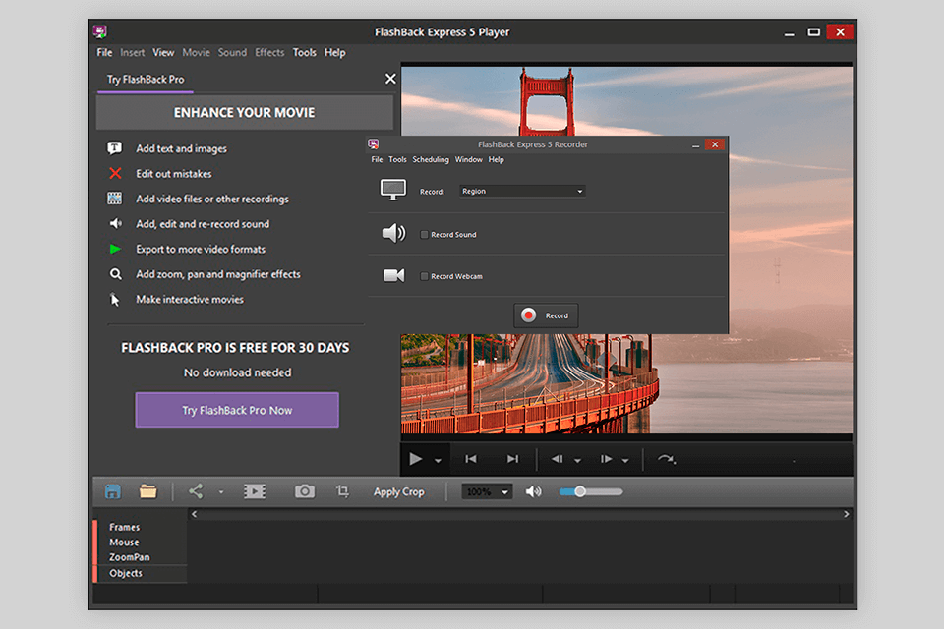This screenshot has height=629, width=944.
Task: Open the Window menu in Recorder
Action: [x=468, y=159]
